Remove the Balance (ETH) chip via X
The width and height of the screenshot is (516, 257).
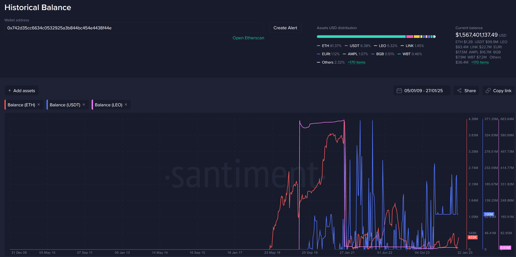click(x=39, y=105)
